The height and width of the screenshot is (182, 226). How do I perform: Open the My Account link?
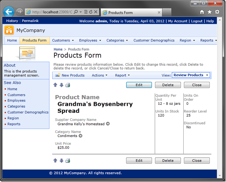[x=177, y=21]
